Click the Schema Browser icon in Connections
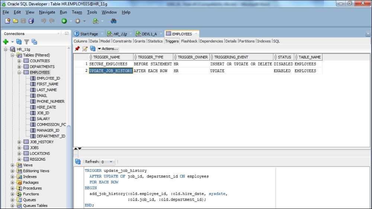This screenshot has width=372, height=209. (x=34, y=42)
